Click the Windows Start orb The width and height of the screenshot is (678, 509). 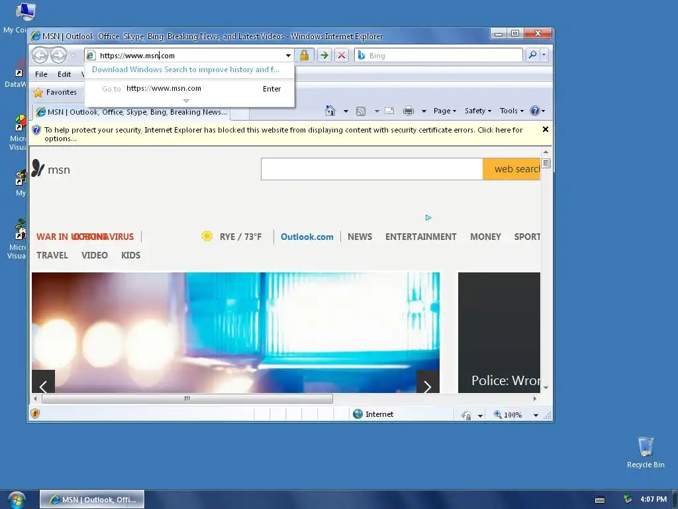click(x=16, y=500)
